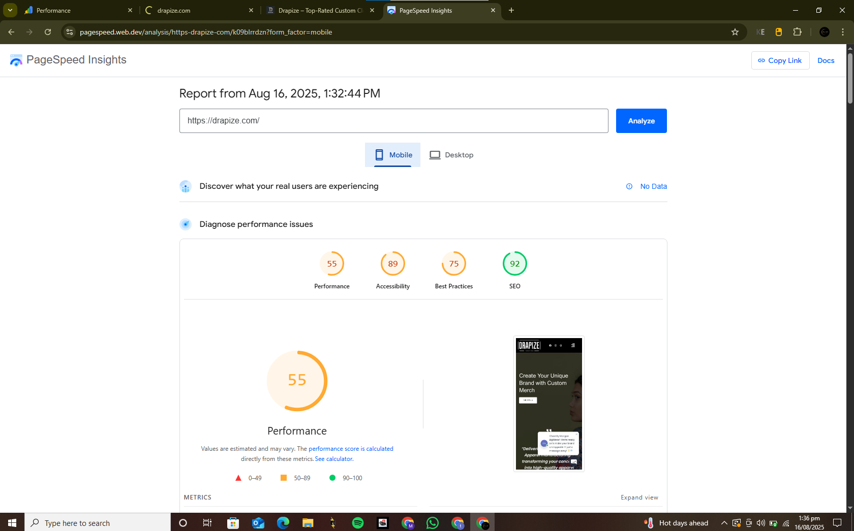The height and width of the screenshot is (531, 854).
Task: Open WhatsApp from taskbar
Action: 433,522
